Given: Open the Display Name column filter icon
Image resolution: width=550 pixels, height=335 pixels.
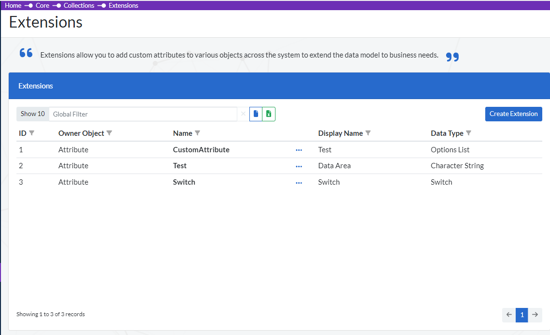Looking at the screenshot, I should click(x=368, y=133).
